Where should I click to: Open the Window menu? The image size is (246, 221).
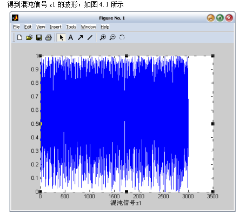(89, 27)
